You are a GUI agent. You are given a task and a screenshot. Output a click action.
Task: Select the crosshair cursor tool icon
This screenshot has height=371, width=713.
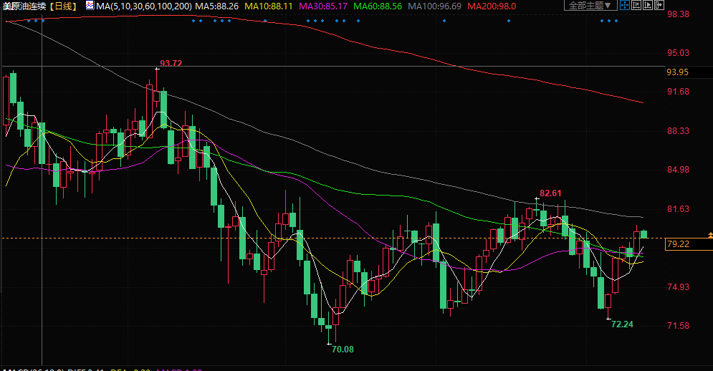pyautogui.click(x=625, y=6)
